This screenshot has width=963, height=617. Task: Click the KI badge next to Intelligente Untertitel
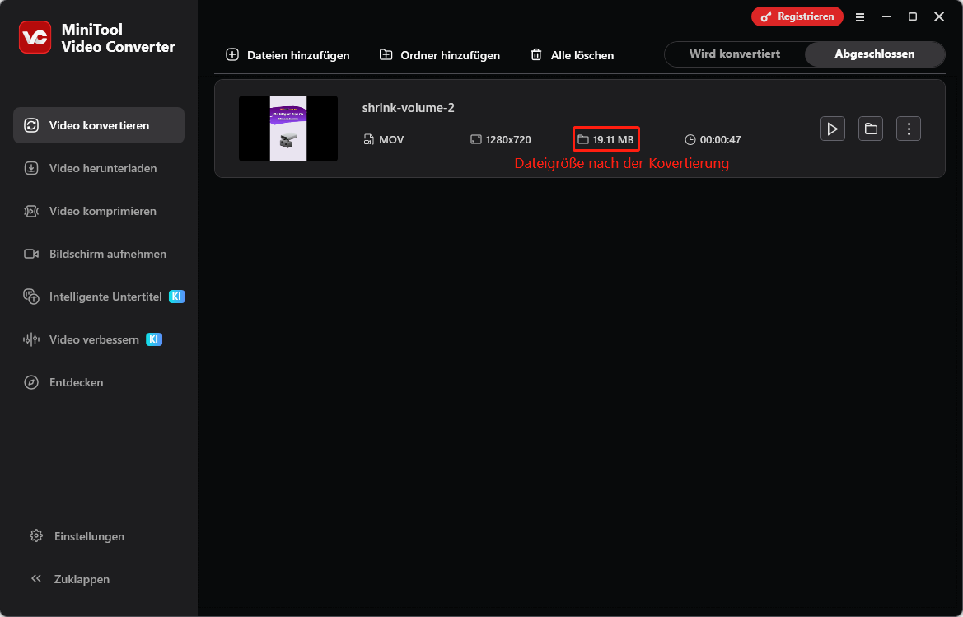177,297
